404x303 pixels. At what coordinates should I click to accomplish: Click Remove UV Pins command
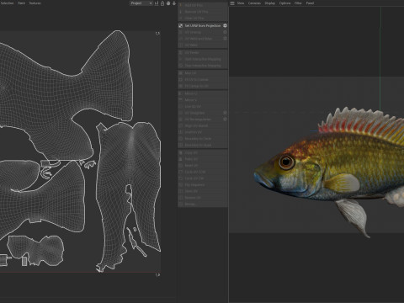click(203, 12)
